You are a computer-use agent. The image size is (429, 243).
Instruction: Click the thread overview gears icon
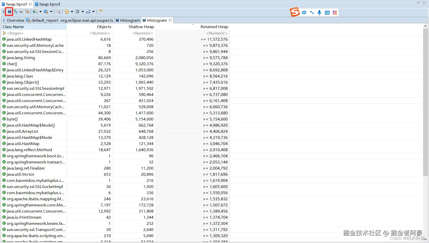pos(27,12)
